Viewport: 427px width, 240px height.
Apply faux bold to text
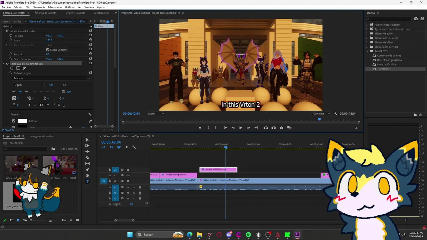30,105
